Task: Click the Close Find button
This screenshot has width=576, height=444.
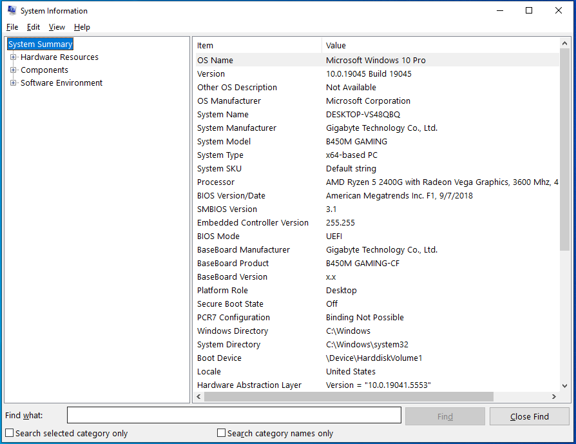Action: [x=530, y=416]
